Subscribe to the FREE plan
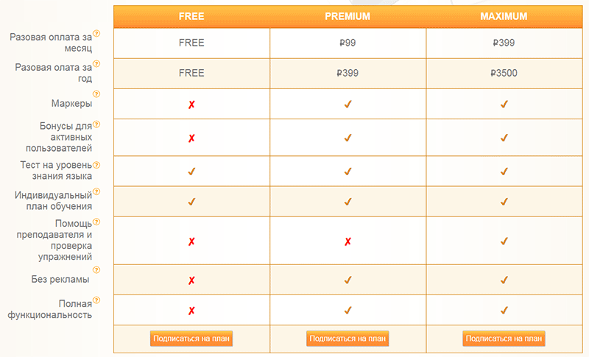 (x=191, y=339)
